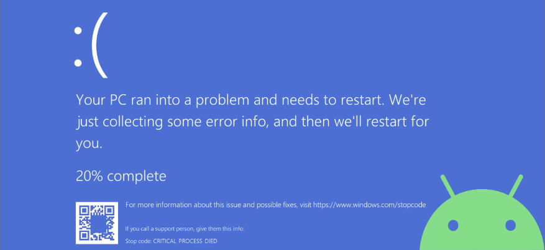Image resolution: width=545 pixels, height=250 pixels.
Task: Click the 'Stop code:' label
Action: pyautogui.click(x=139, y=241)
